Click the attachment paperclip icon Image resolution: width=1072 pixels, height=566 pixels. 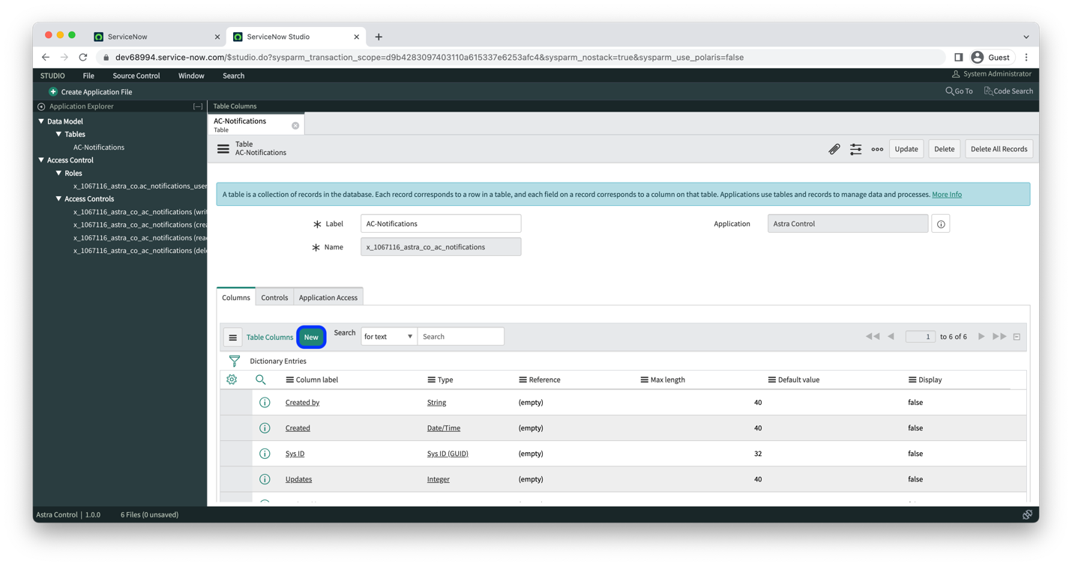coord(834,149)
